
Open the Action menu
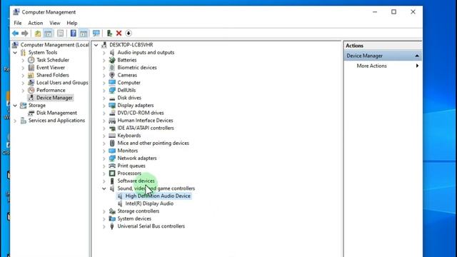click(x=35, y=23)
